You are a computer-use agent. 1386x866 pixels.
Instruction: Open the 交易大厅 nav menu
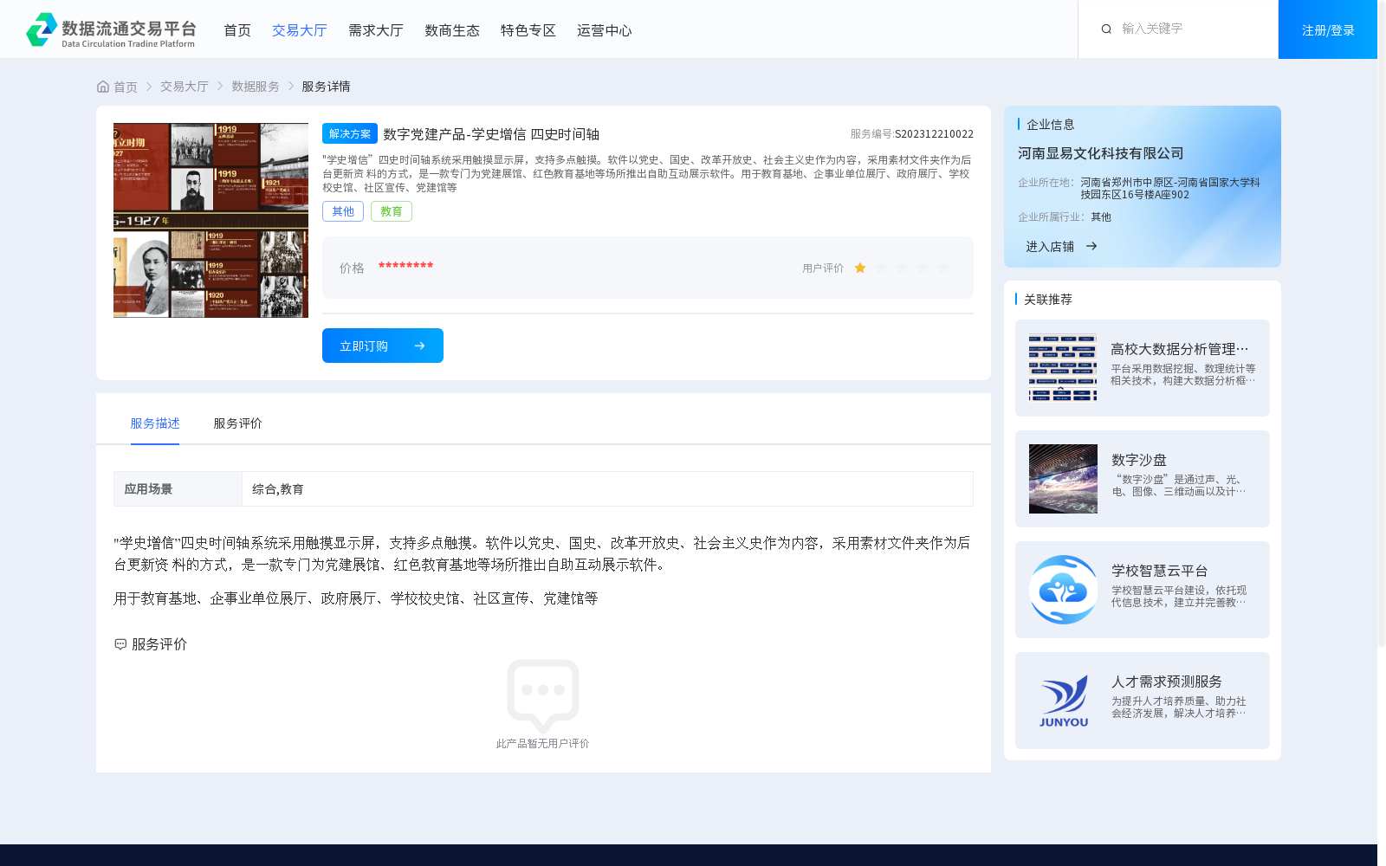300,30
